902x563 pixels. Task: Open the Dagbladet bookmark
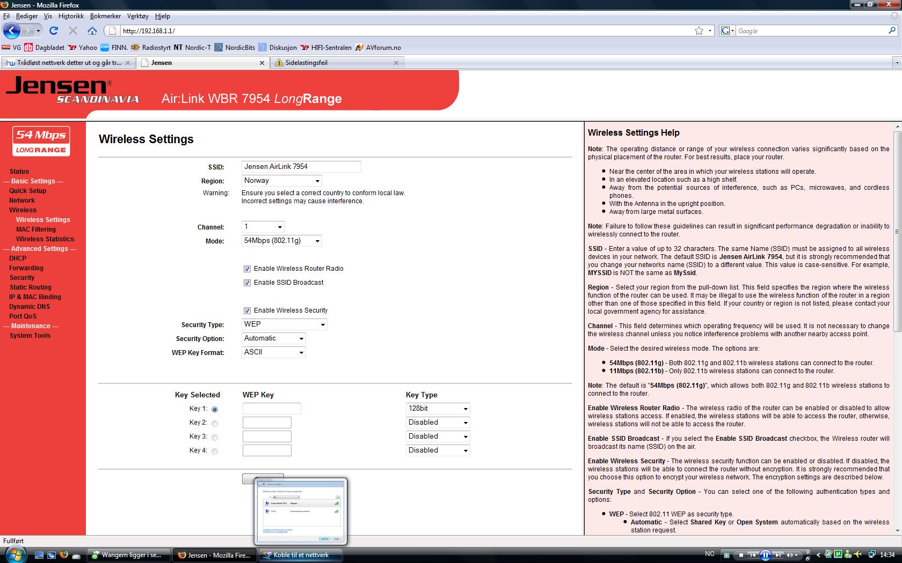pyautogui.click(x=45, y=47)
